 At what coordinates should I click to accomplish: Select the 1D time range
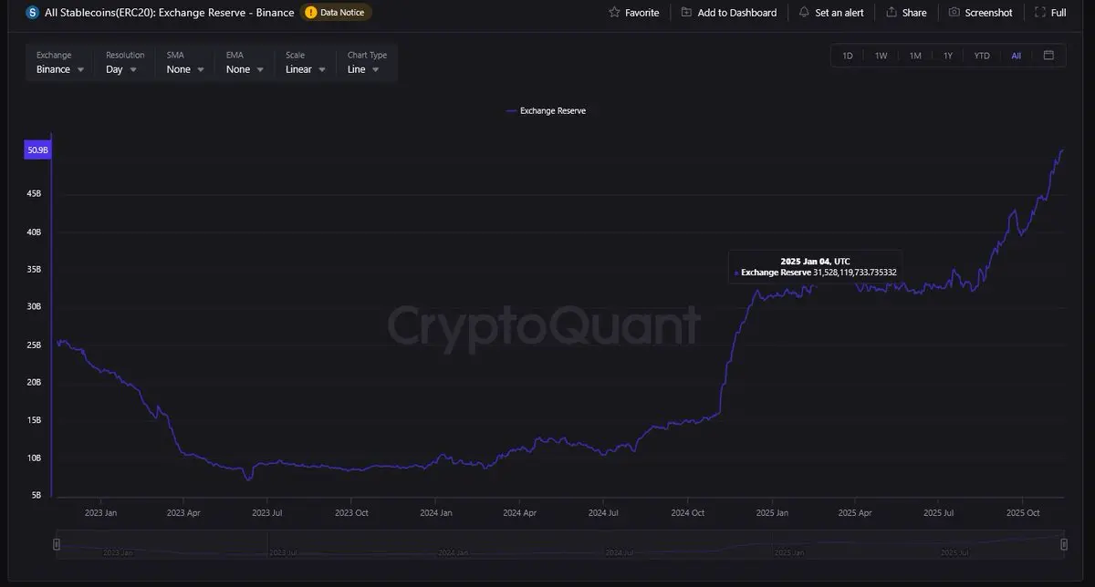point(848,56)
